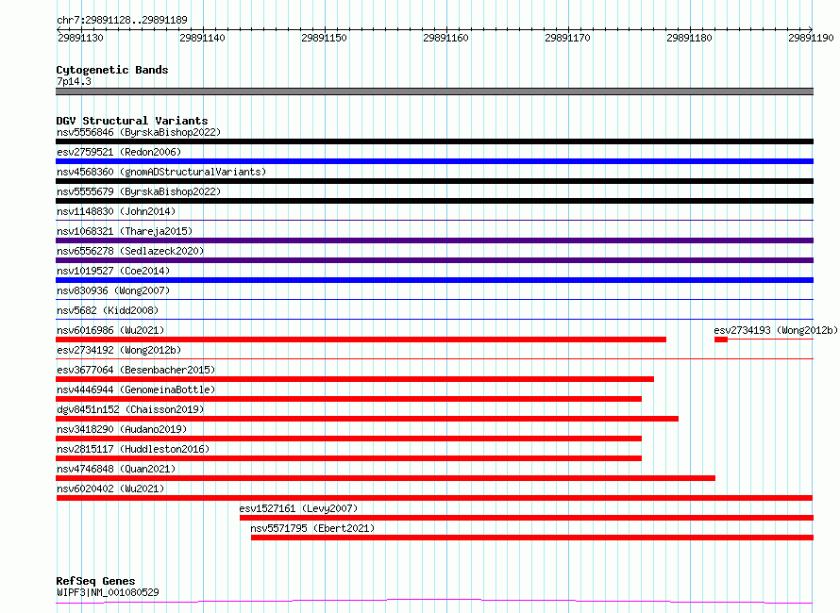
Task: Open nsv6020402 (Wu2021) label
Action: coord(110,489)
